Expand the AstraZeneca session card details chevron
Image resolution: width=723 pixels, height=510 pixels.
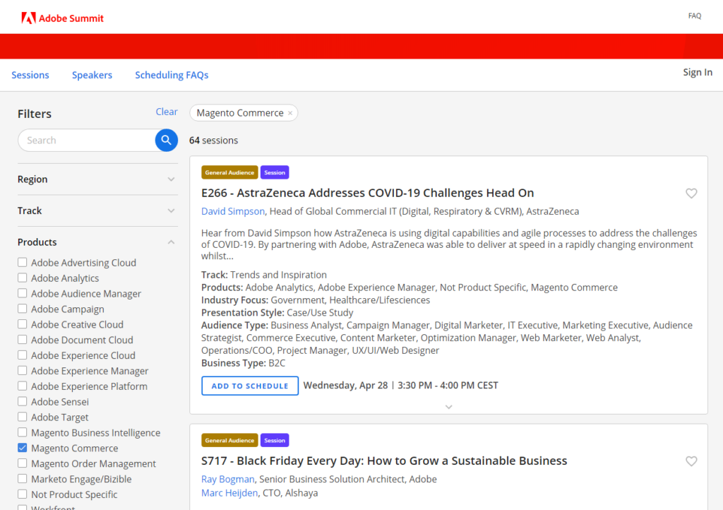[448, 407]
